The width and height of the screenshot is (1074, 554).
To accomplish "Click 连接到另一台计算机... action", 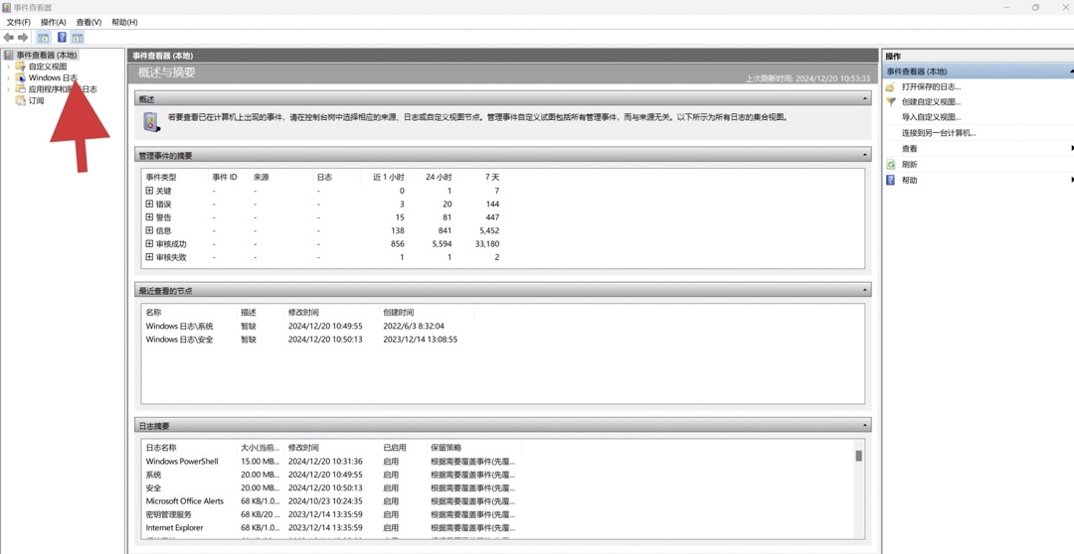I will (938, 133).
